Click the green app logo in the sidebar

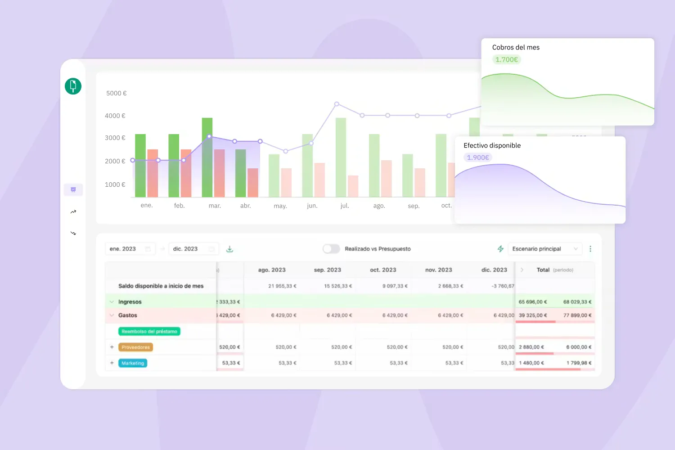(73, 86)
